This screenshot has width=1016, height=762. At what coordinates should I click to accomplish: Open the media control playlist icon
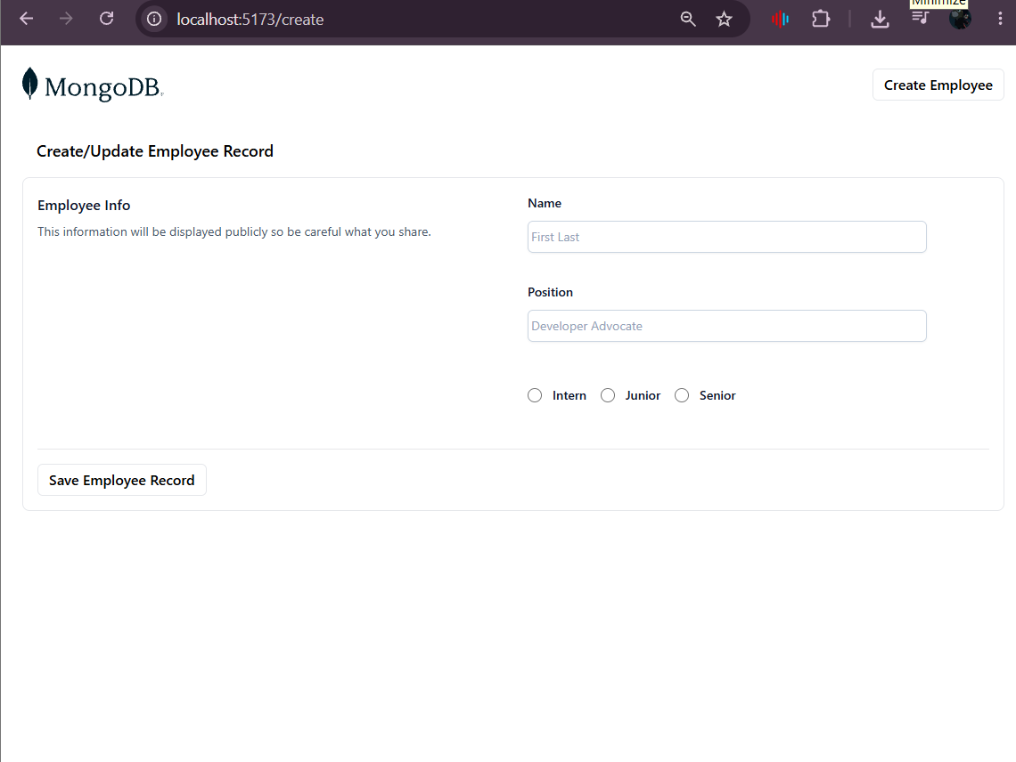pyautogui.click(x=920, y=18)
